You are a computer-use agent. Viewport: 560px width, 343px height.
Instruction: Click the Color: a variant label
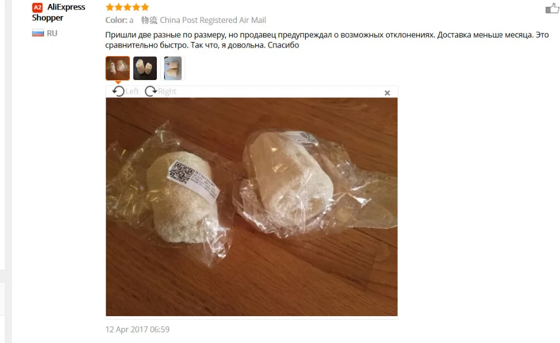click(x=119, y=20)
